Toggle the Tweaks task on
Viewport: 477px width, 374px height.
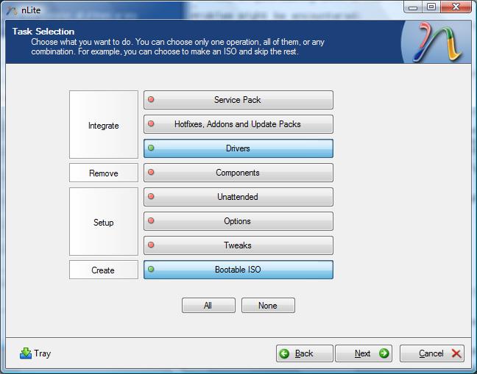click(x=238, y=245)
